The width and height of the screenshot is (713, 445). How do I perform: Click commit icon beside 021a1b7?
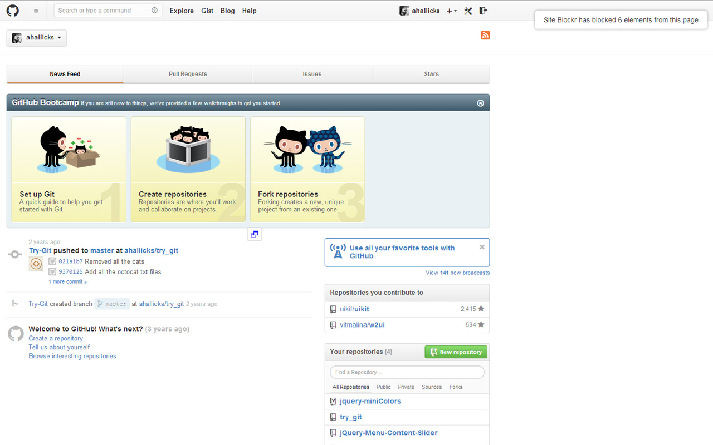52,261
